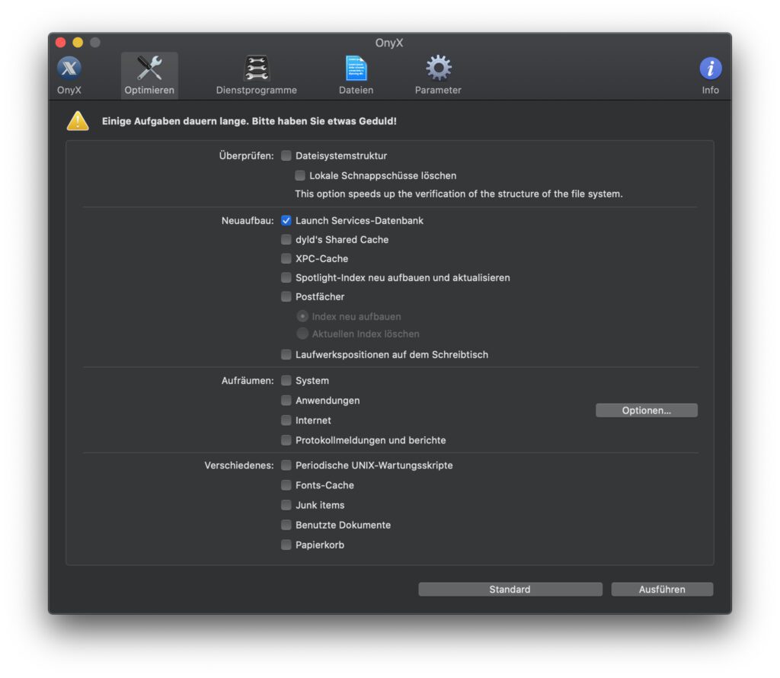Enable the Spotlight-Index neu aufbauen checkbox

(x=286, y=277)
